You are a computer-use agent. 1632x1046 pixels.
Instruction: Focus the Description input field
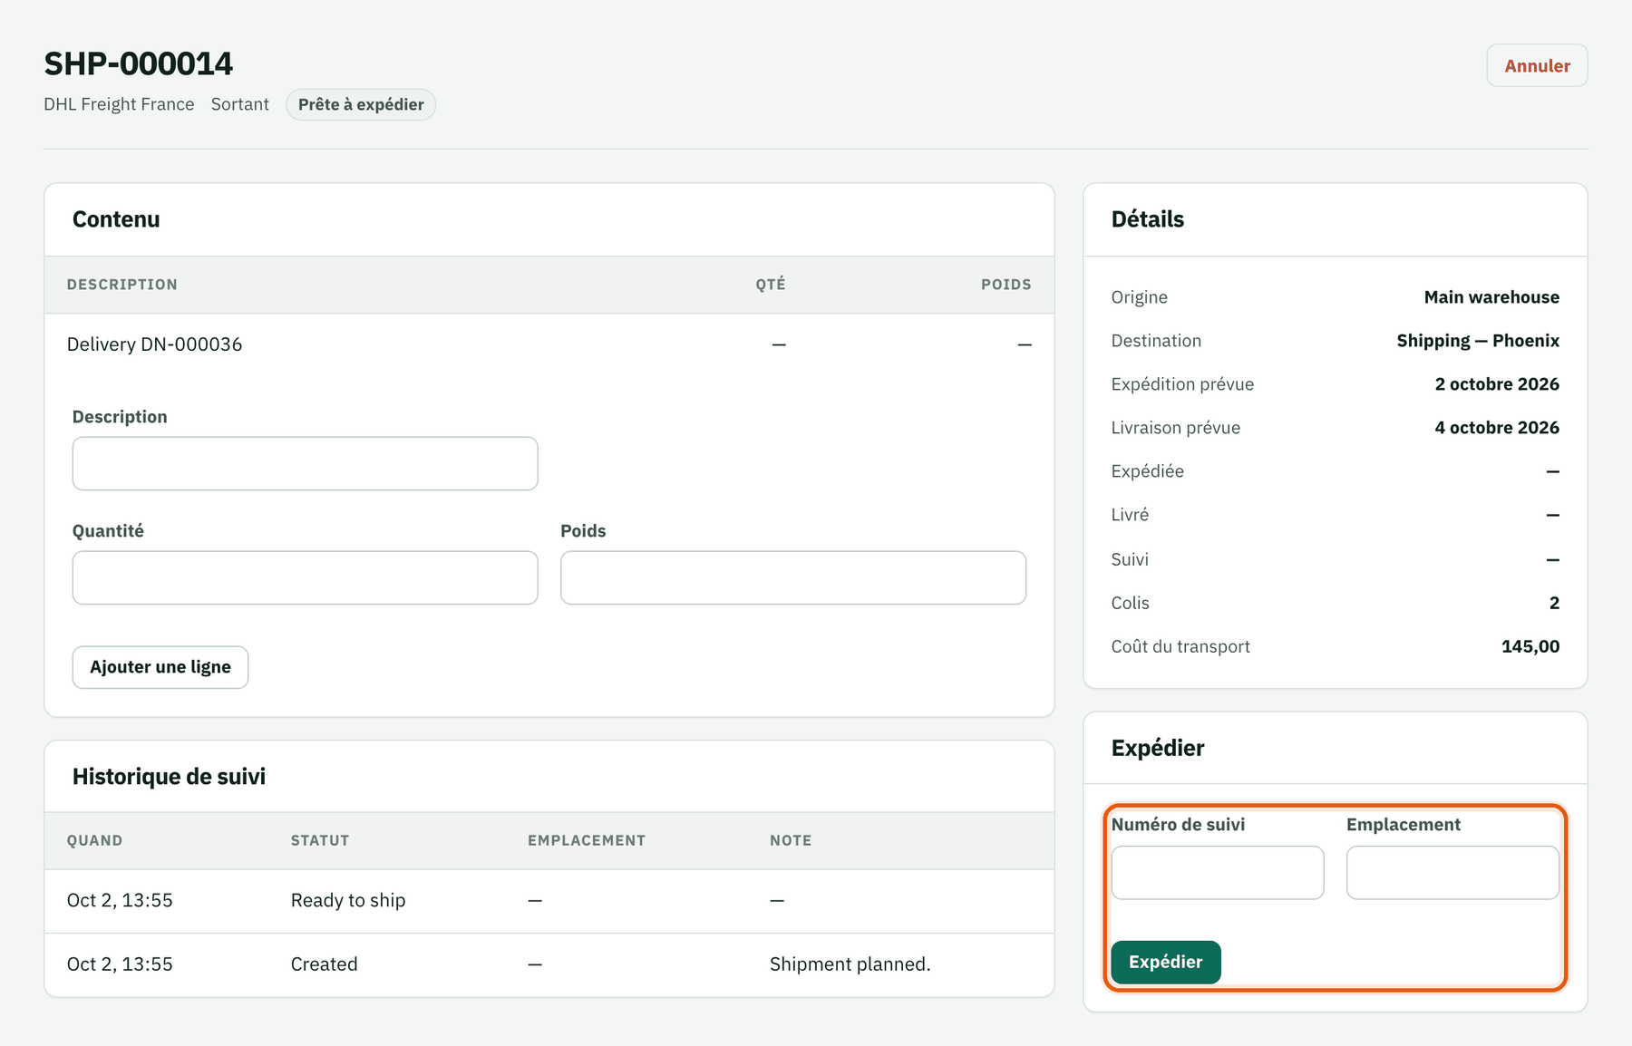pyautogui.click(x=305, y=464)
